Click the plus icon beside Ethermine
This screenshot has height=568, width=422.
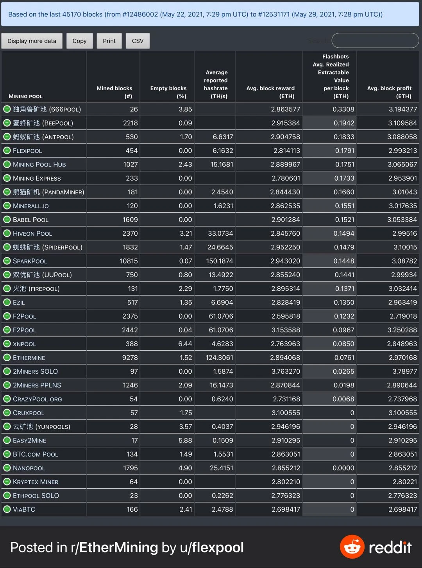pos(7,357)
